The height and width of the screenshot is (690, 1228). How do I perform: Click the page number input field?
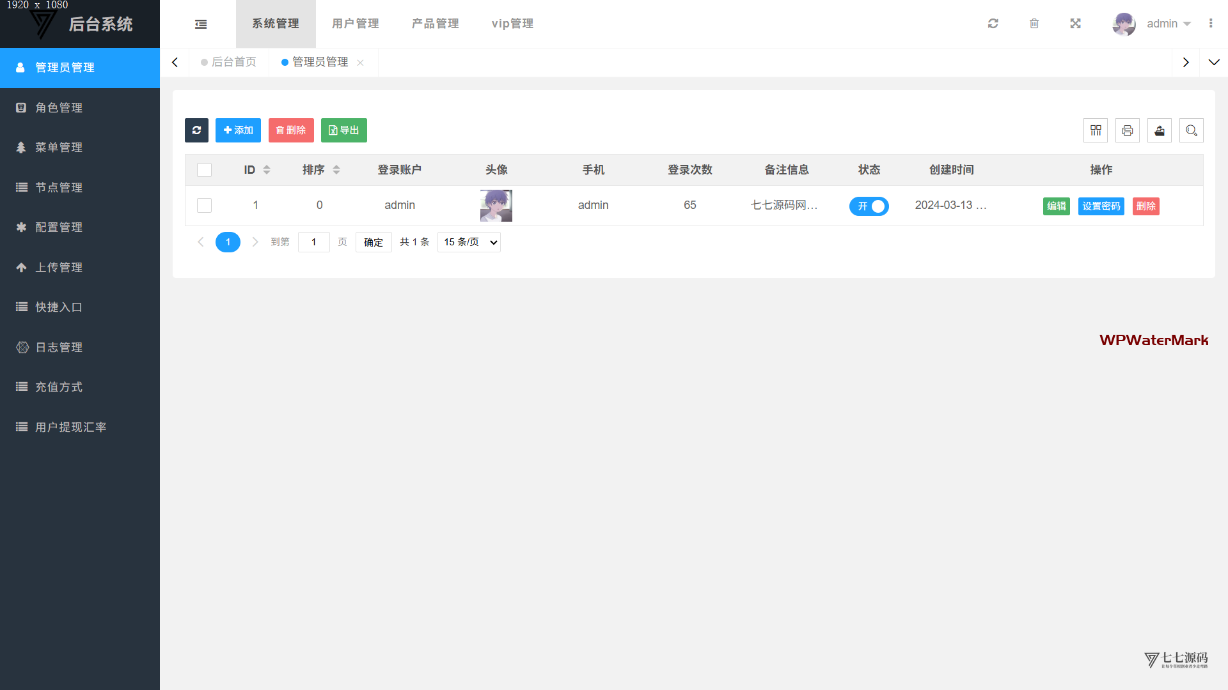[313, 242]
